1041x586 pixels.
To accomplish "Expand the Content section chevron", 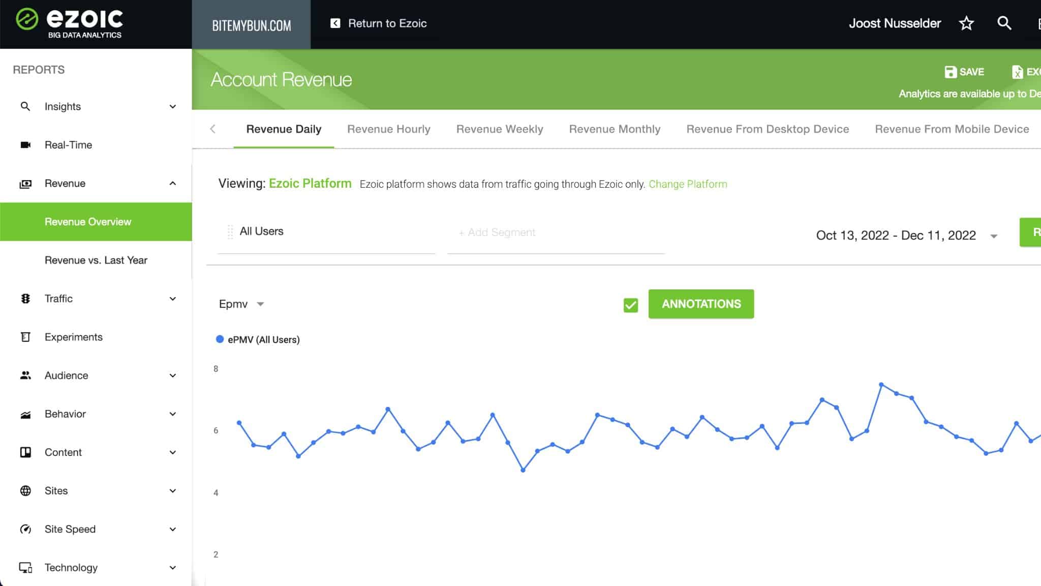I will pos(173,452).
